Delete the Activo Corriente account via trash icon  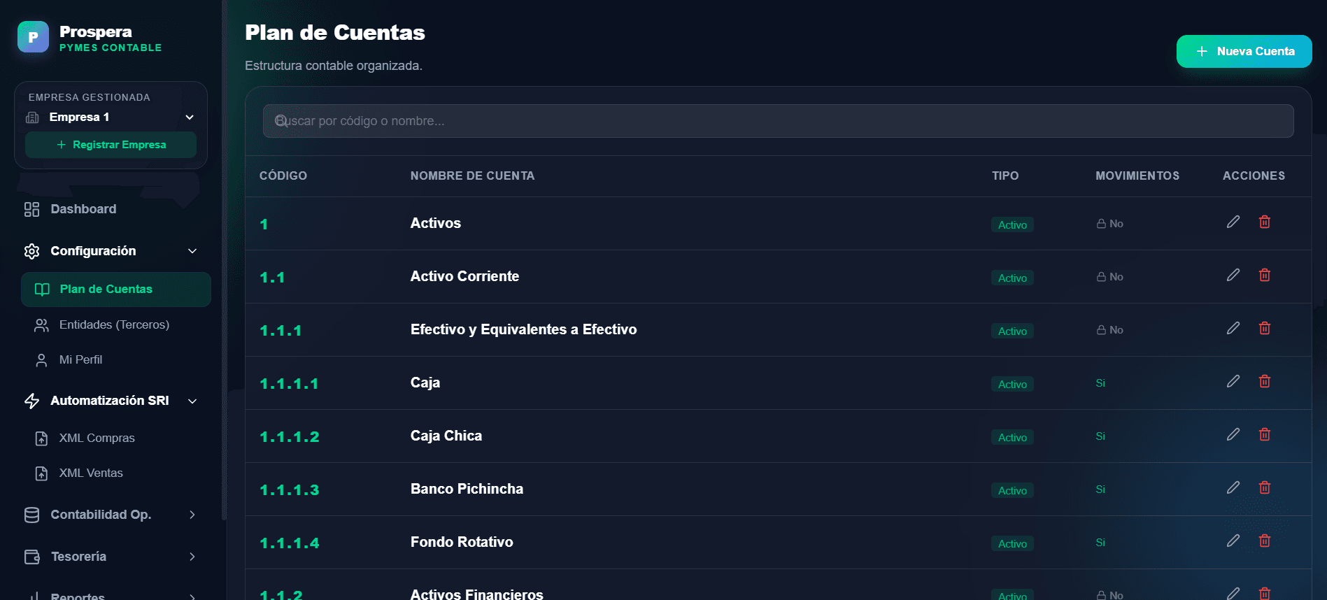1265,275
